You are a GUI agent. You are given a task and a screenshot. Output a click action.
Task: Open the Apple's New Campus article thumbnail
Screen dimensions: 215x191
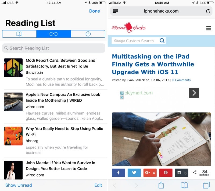coord(13,102)
